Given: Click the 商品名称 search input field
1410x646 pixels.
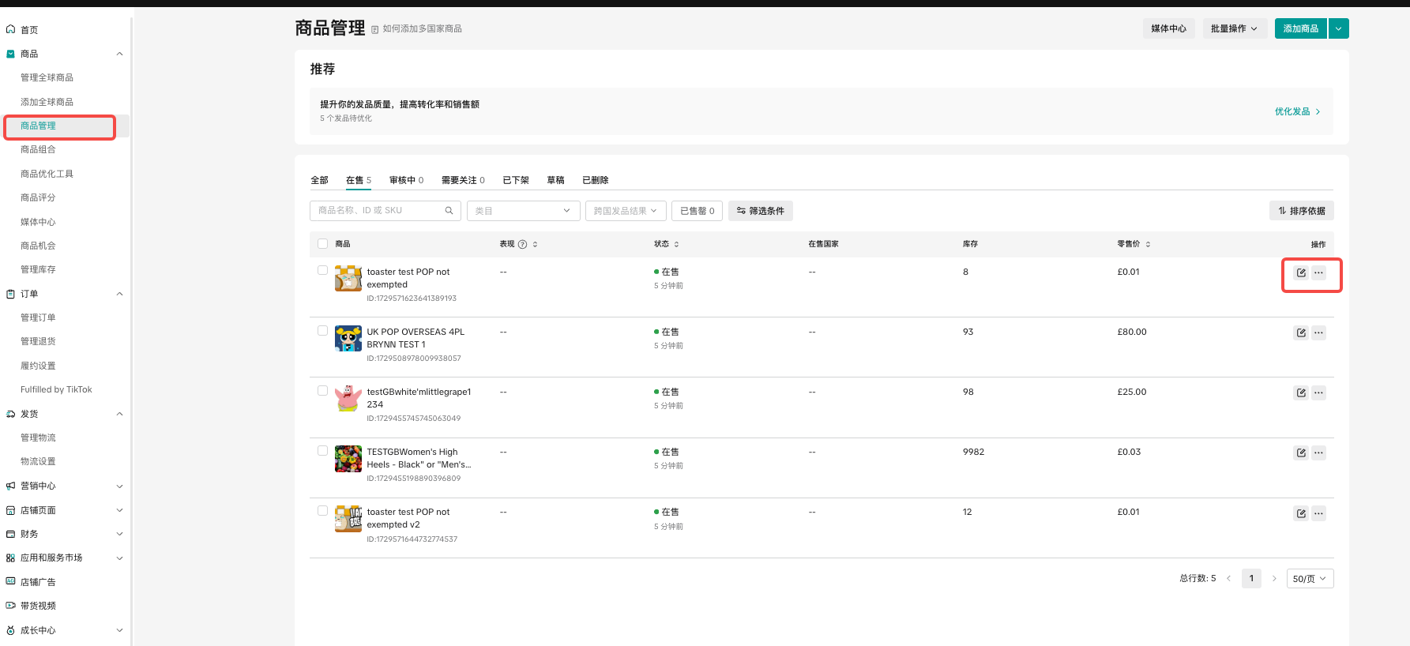Looking at the screenshot, I should coord(378,211).
